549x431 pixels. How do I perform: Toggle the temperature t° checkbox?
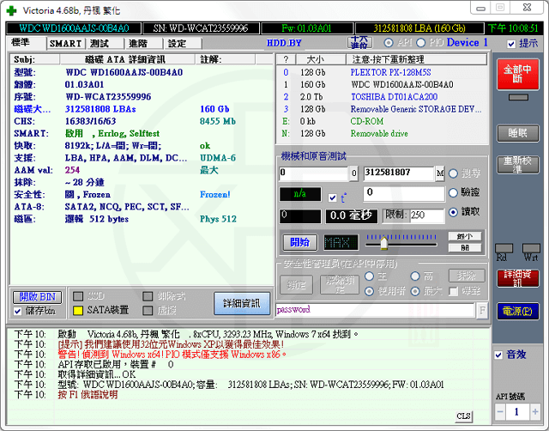coord(333,198)
